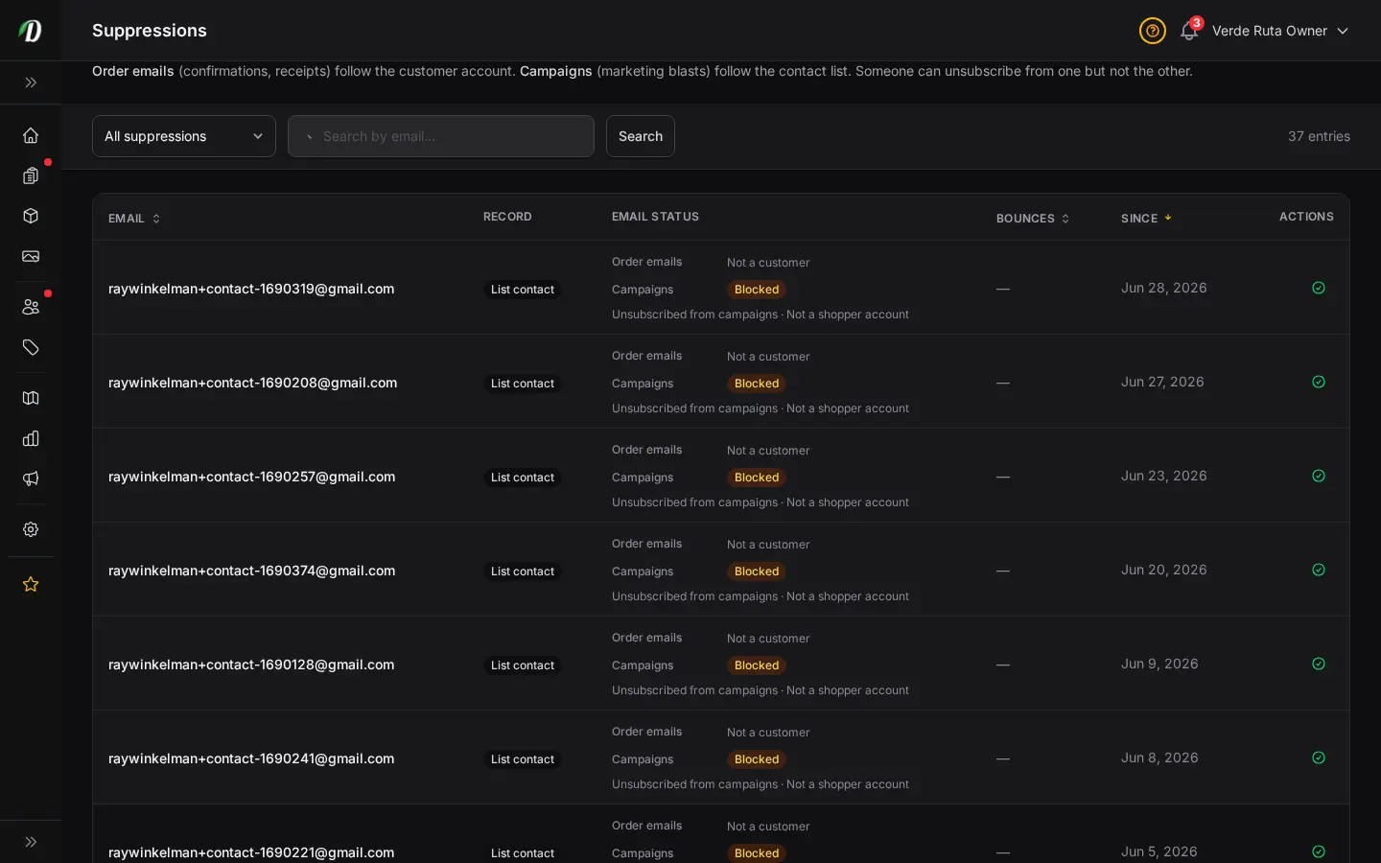This screenshot has width=1381, height=863.
Task: Open the settings gear sidebar icon
Action: pos(31,529)
